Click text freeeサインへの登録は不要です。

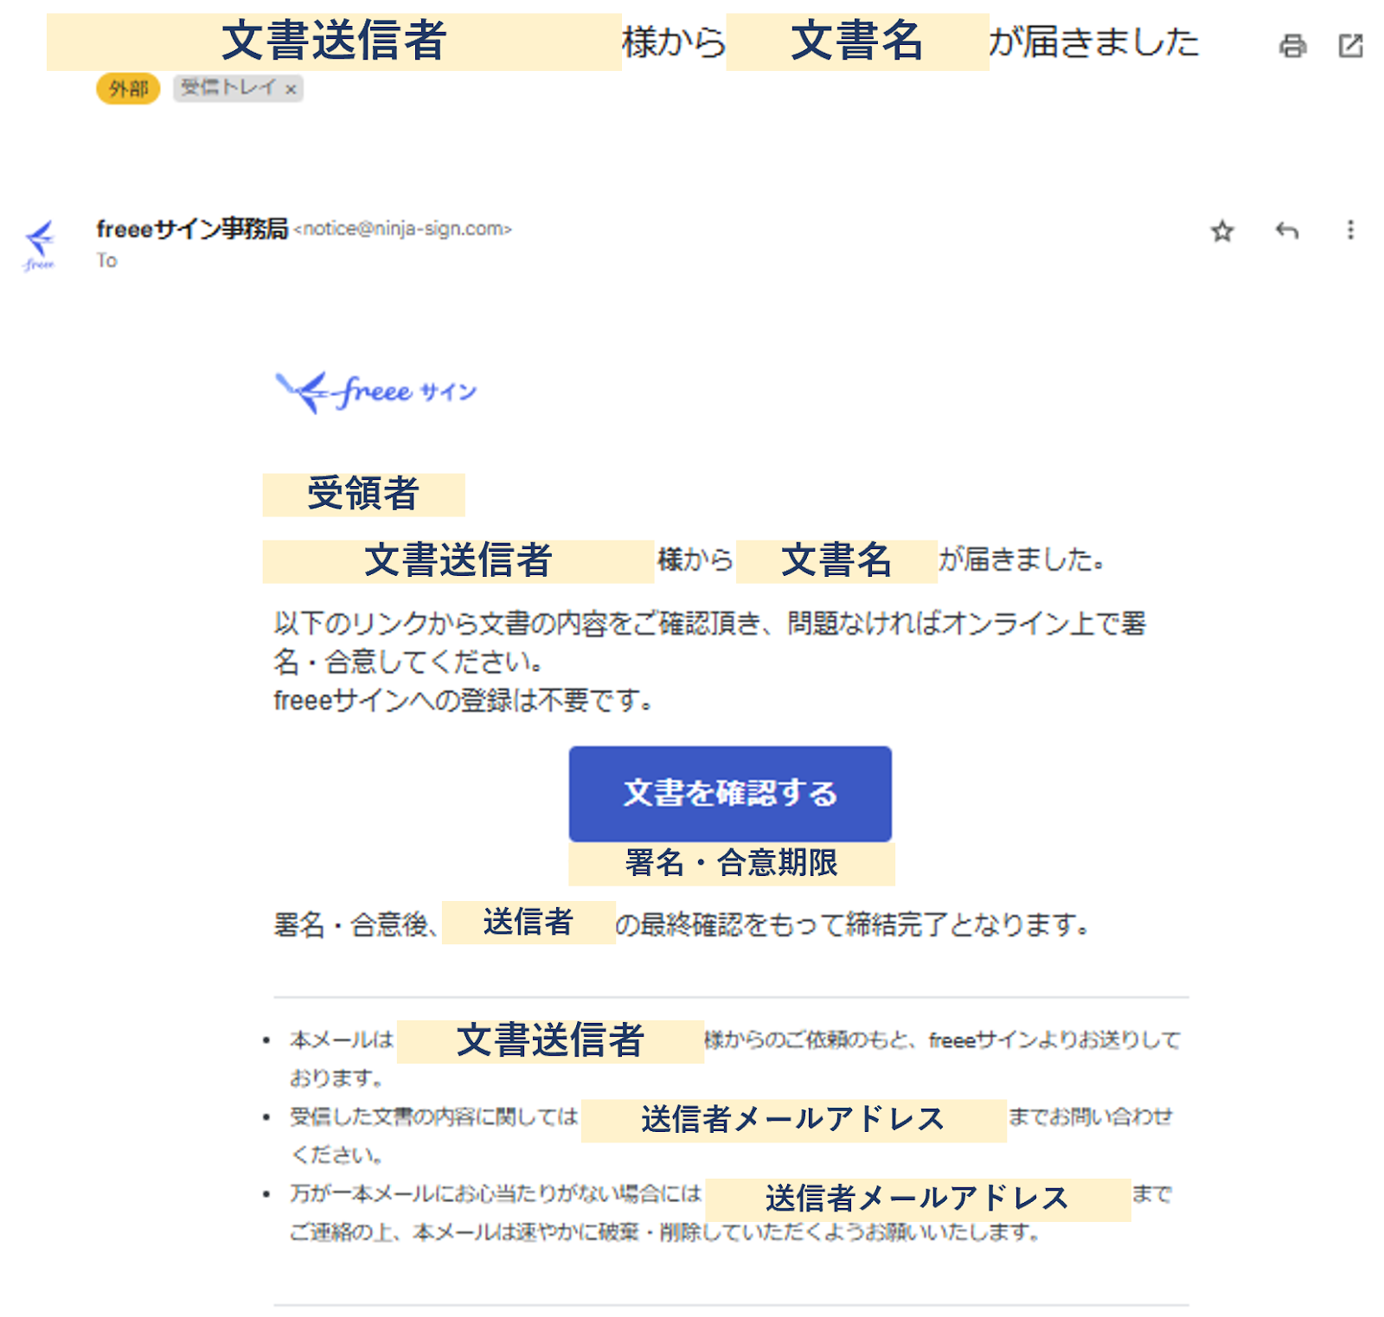point(464,700)
